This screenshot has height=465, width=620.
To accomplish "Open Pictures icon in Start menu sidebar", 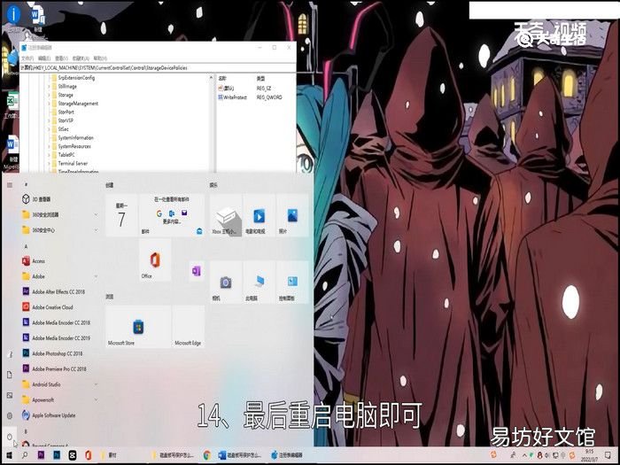I will 10,395.
